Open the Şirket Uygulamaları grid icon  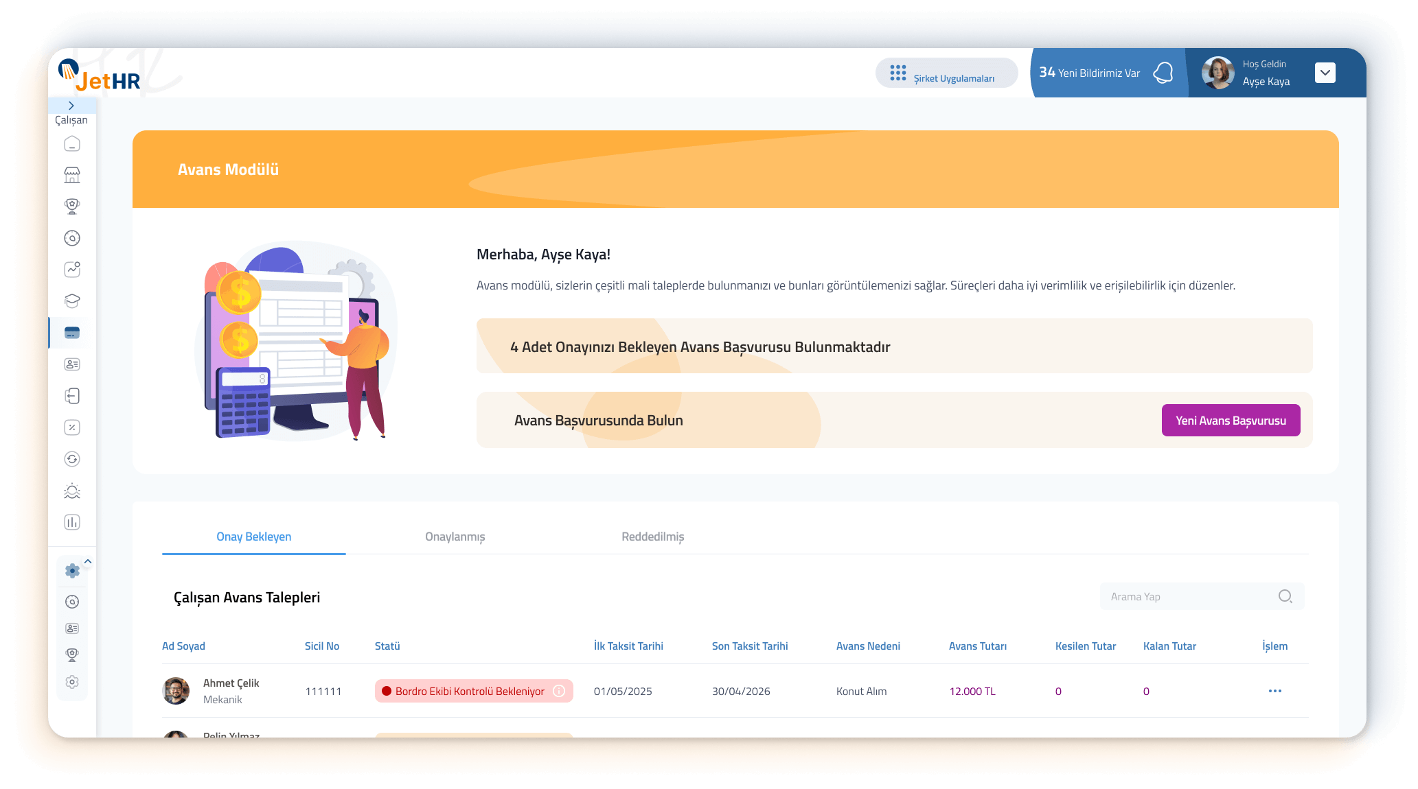tap(898, 73)
